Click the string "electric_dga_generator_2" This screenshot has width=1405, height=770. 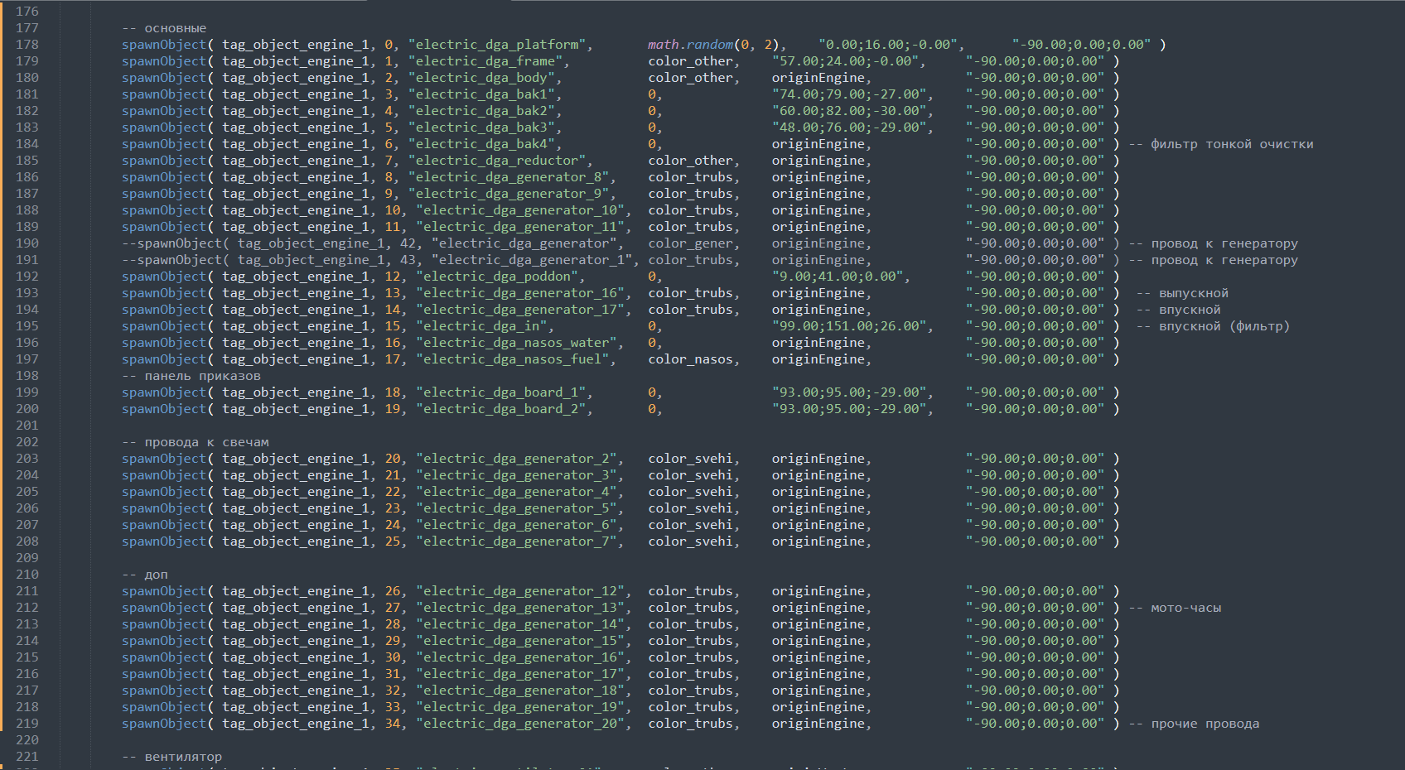tap(517, 459)
